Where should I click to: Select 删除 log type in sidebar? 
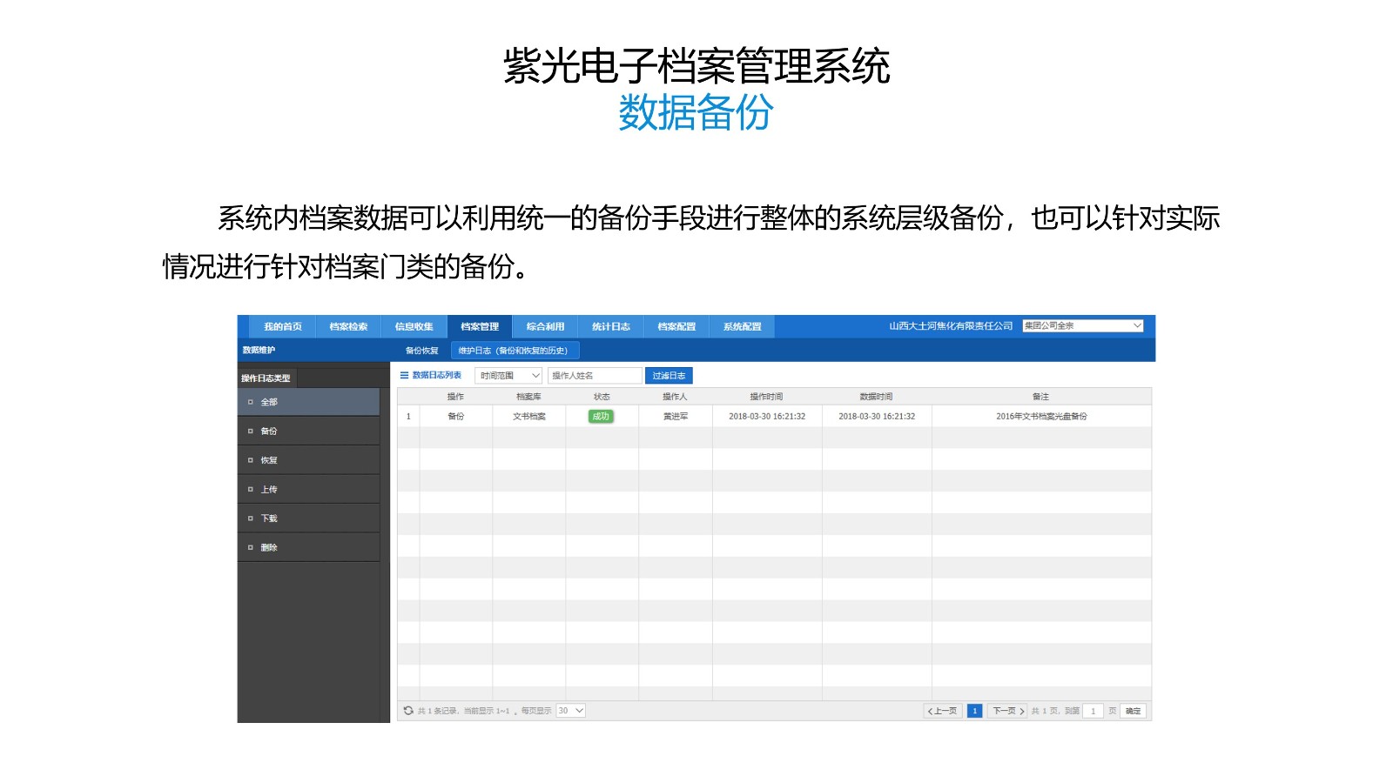point(309,547)
